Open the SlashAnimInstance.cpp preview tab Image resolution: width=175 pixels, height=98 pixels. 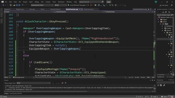point(140,9)
